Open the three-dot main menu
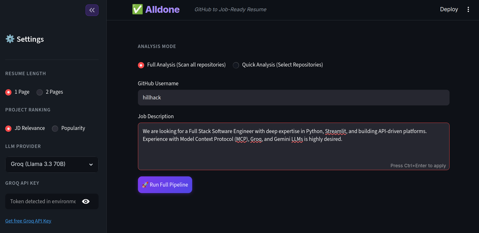The width and height of the screenshot is (479, 233). pos(468,9)
